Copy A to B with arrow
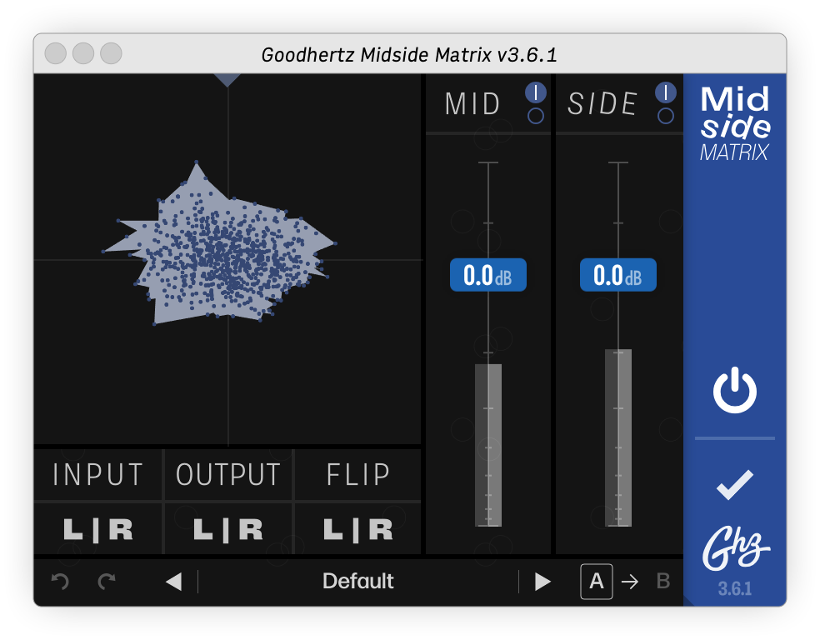Viewport: 820px width, 640px height. click(x=630, y=582)
